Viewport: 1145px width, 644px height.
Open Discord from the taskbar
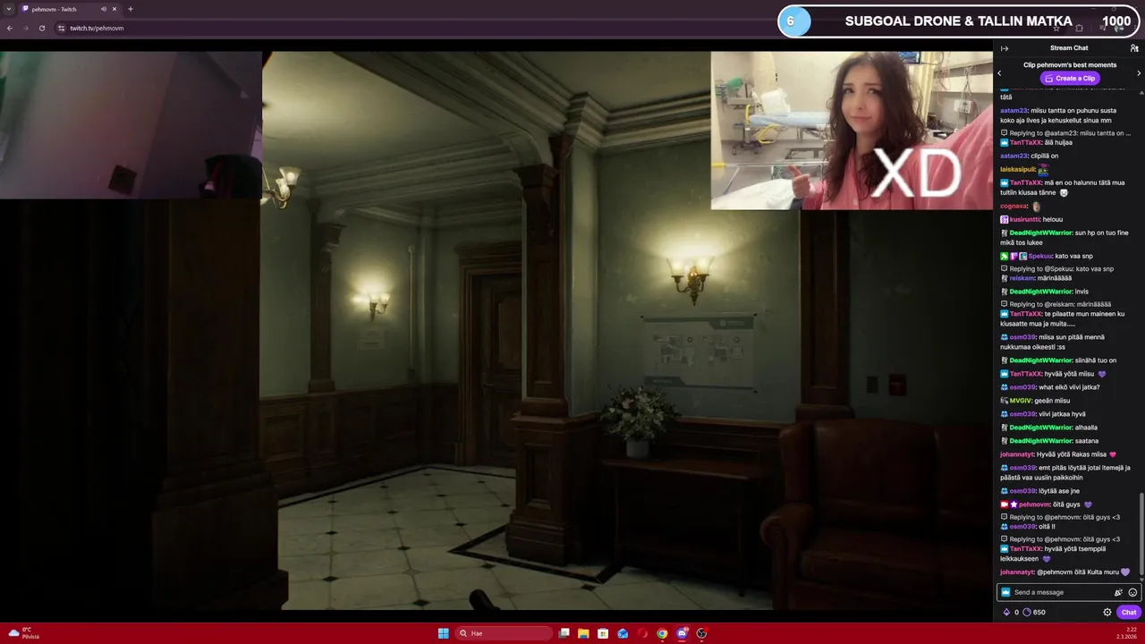(682, 633)
